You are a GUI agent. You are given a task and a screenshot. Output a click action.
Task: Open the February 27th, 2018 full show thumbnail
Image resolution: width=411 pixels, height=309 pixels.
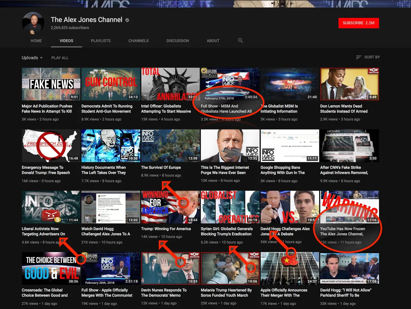230,84
